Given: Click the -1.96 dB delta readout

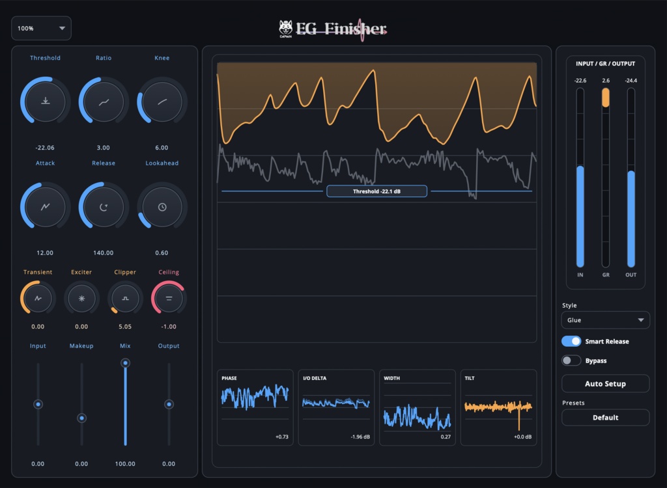Looking at the screenshot, I should 360,437.
